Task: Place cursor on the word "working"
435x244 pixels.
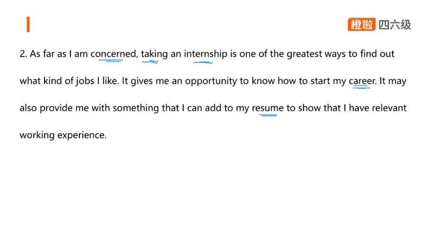Action: [38, 135]
